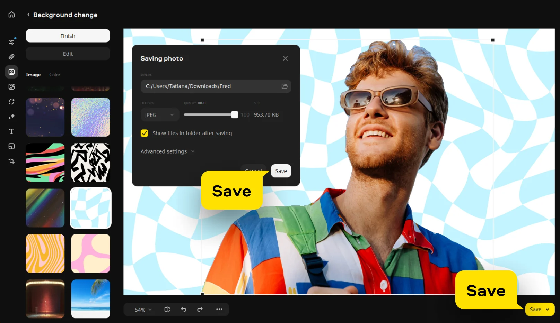The width and height of the screenshot is (560, 323).
Task: Go to the Home screen icon
Action: [11, 15]
